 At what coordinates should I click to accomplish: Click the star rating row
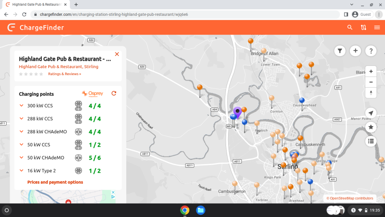click(x=31, y=74)
